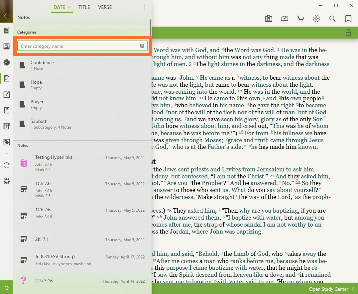
Task: Click the Sync arrows icon
Action: (x=6, y=165)
